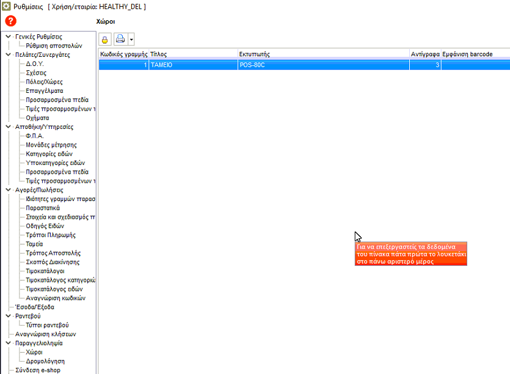Click the Εμφάνιση barcode column header

475,54
